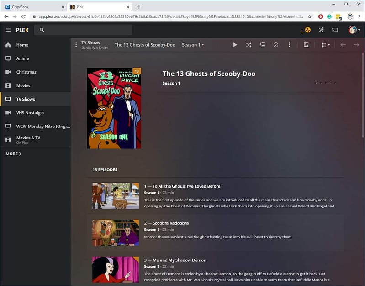Open library options dots beside TV Shows
This screenshot has height=286, width=365.
pos(76,45)
